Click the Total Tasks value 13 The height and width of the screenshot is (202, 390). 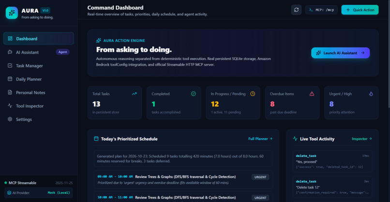(x=96, y=104)
